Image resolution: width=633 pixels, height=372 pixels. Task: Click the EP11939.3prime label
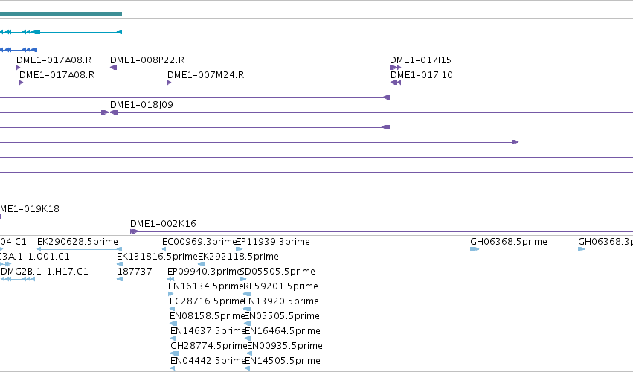[x=273, y=242]
